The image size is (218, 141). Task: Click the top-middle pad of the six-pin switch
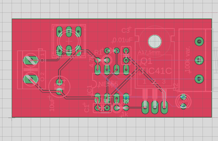pyautogui.click(x=69, y=31)
